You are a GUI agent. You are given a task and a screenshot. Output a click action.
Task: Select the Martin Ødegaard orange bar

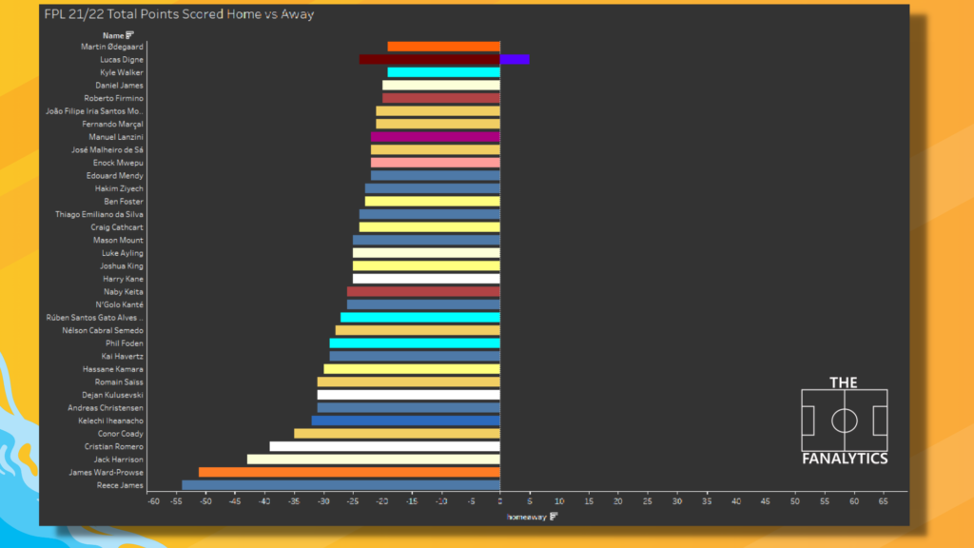click(443, 47)
